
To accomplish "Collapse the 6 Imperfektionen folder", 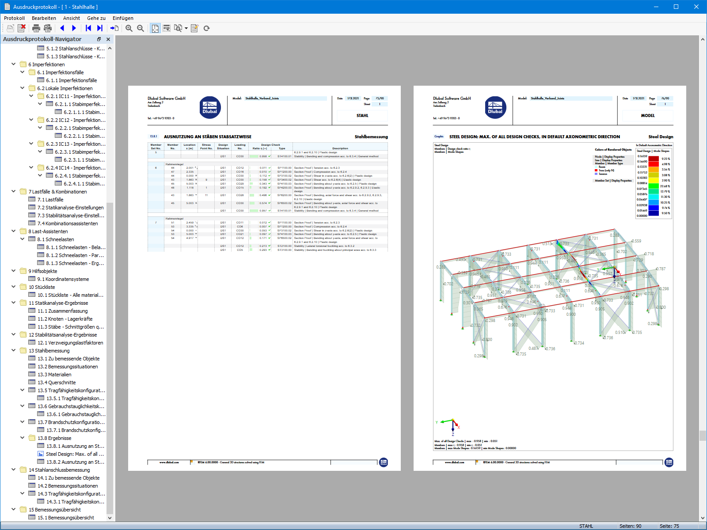I will (13, 64).
